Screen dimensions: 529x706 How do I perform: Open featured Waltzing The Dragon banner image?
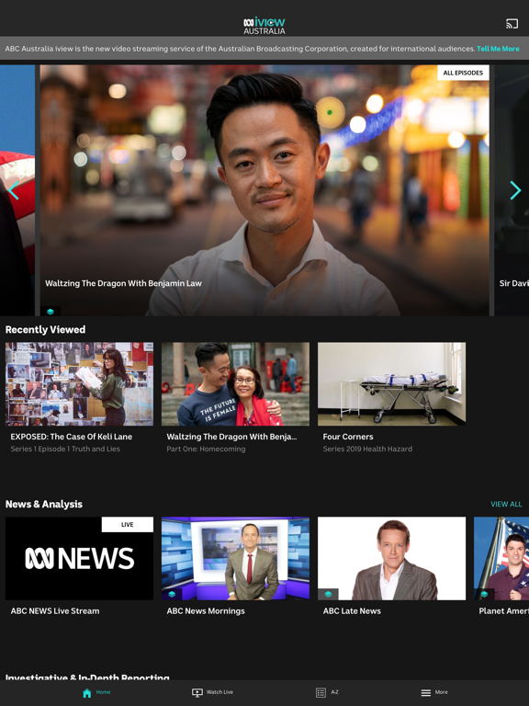coord(264,190)
